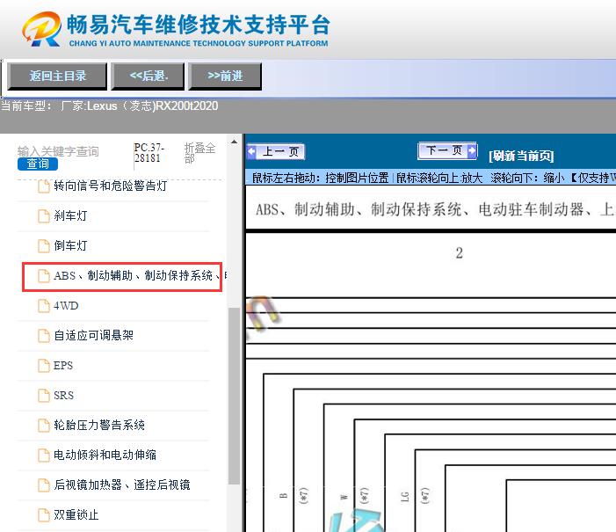Click the document icon beside 4WD
The image size is (616, 532).
click(44, 306)
